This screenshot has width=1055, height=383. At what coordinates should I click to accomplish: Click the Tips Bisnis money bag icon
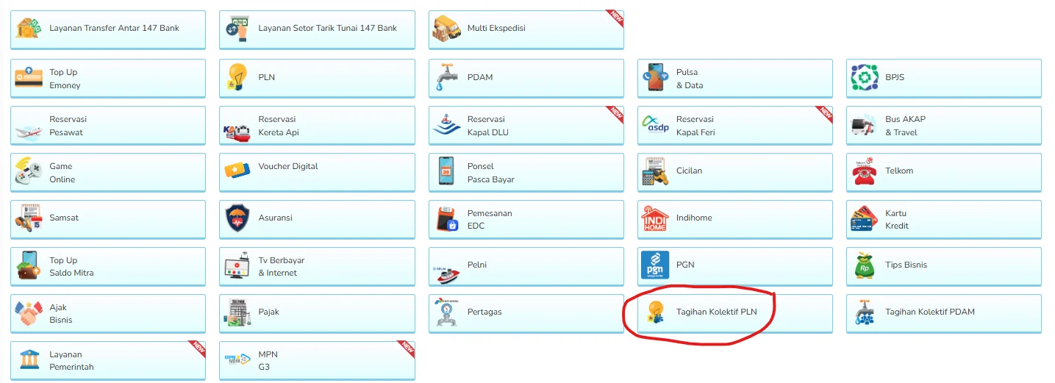point(865,266)
